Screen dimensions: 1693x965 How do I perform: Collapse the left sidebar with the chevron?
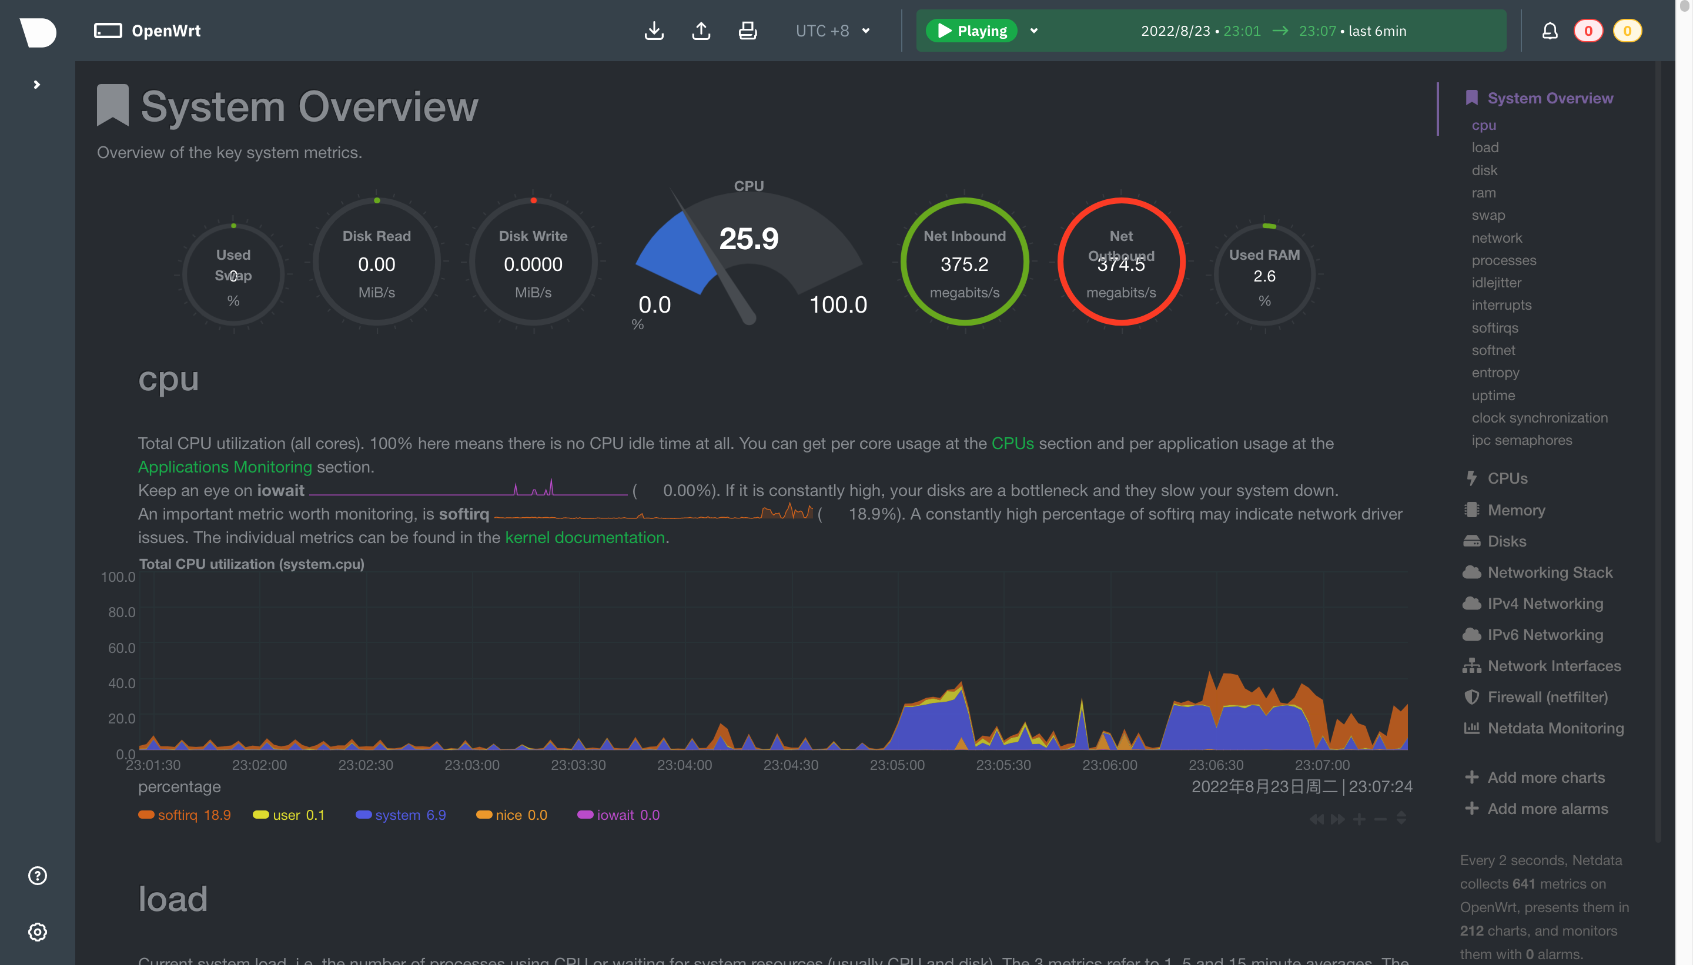pyautogui.click(x=36, y=84)
